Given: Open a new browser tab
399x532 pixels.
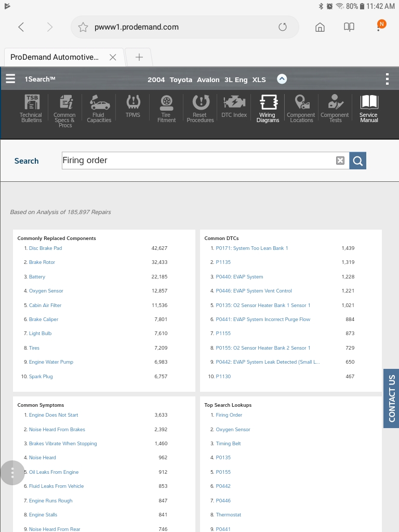Looking at the screenshot, I should click(139, 57).
